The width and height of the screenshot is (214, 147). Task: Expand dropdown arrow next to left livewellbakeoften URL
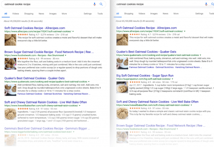pos(79,105)
